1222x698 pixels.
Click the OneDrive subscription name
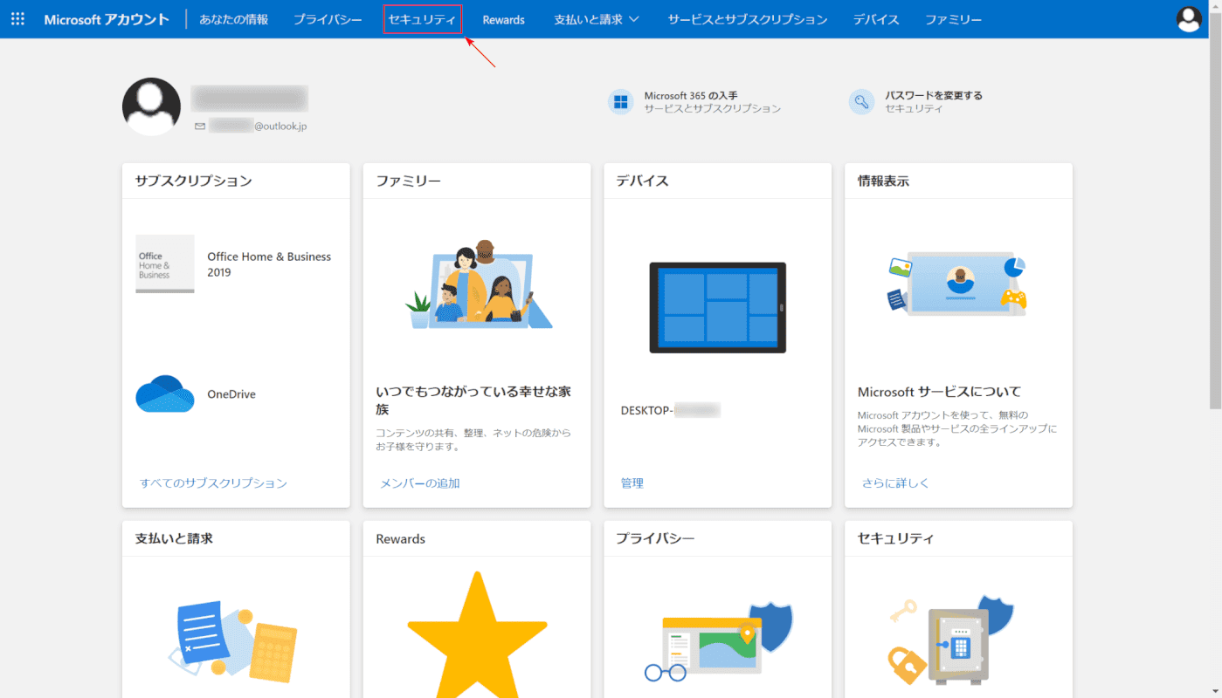[x=231, y=394]
